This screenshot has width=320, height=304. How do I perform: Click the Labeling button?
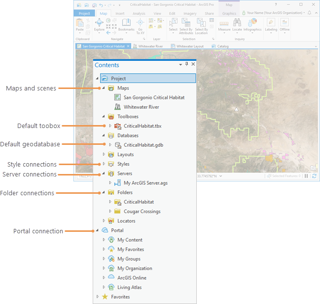pyautogui.click(x=271, y=25)
